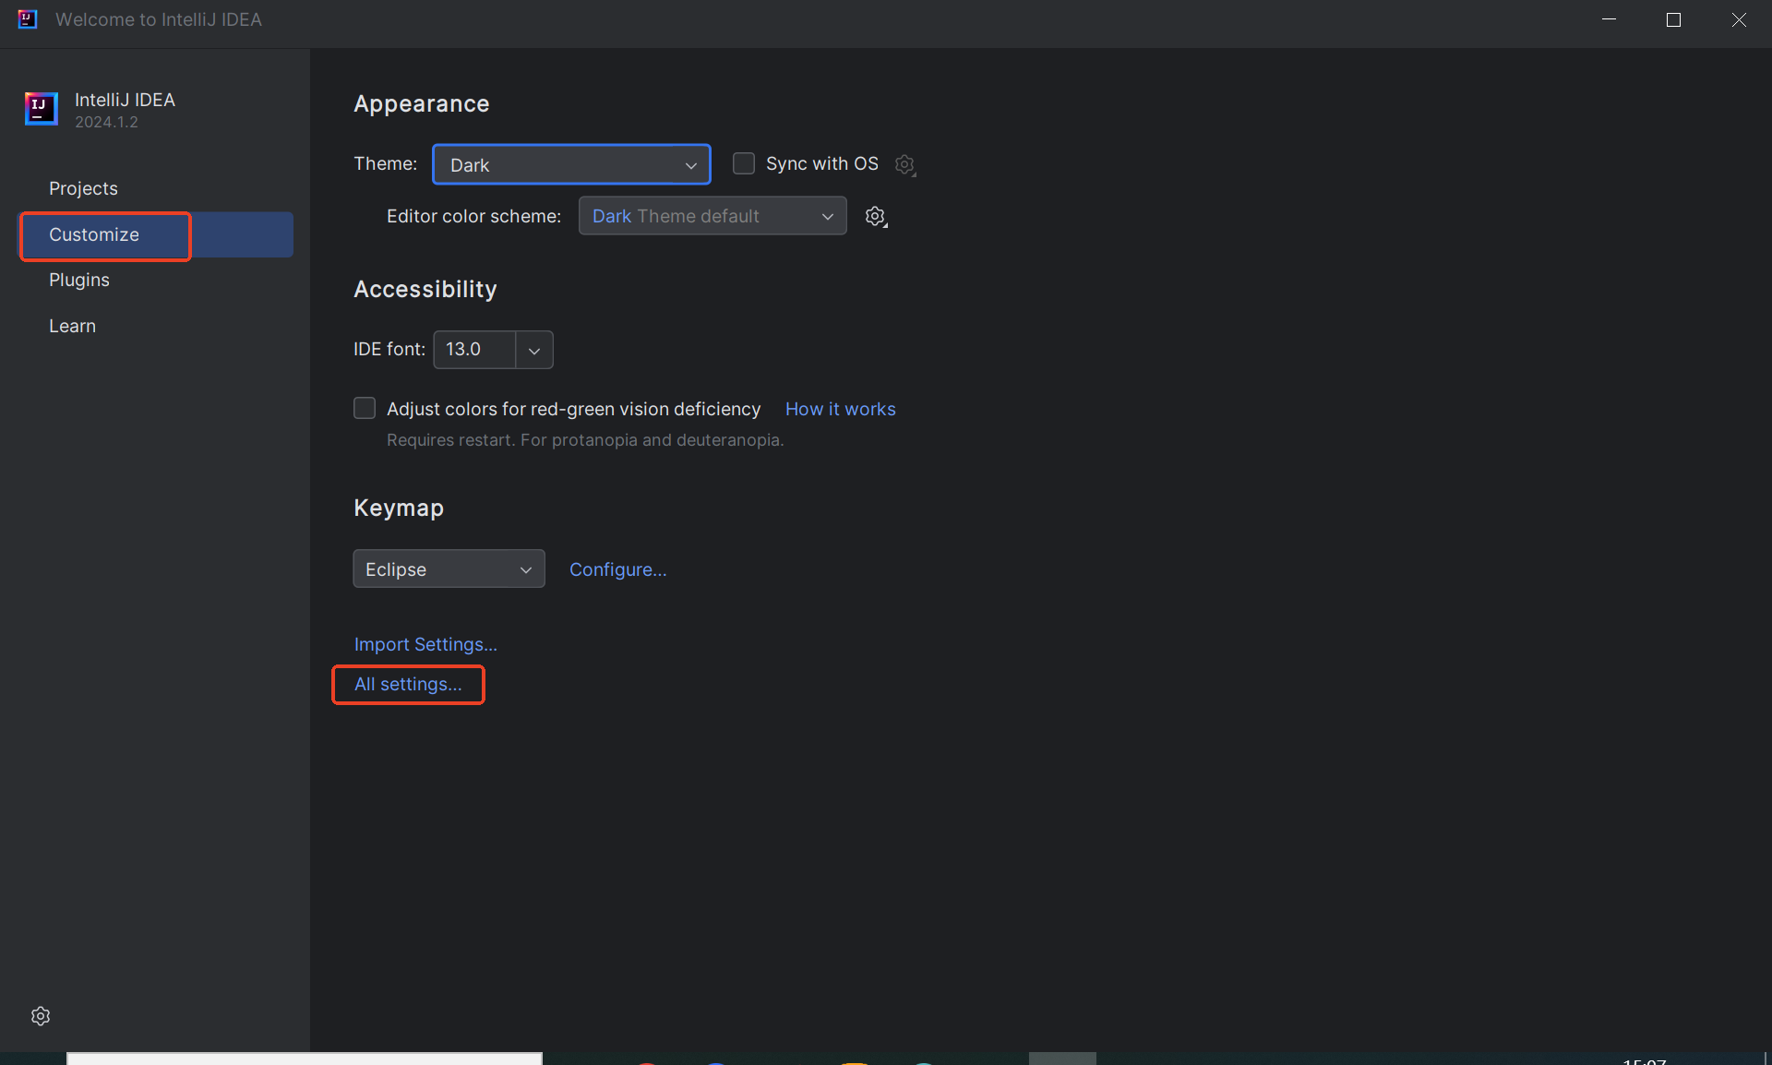Go to the Learn section
Screen dimensions: 1772x1065
point(72,326)
